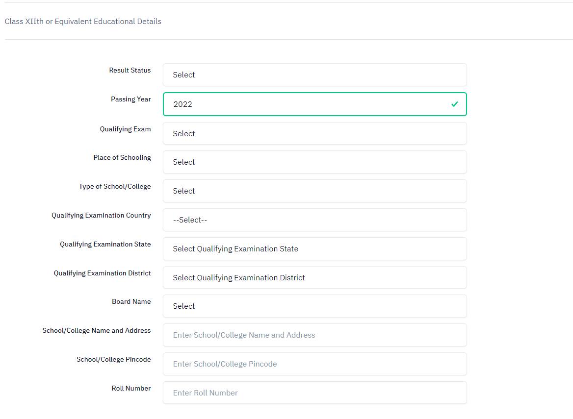
Task: Click the School/College Pincode field
Action: pos(314,364)
